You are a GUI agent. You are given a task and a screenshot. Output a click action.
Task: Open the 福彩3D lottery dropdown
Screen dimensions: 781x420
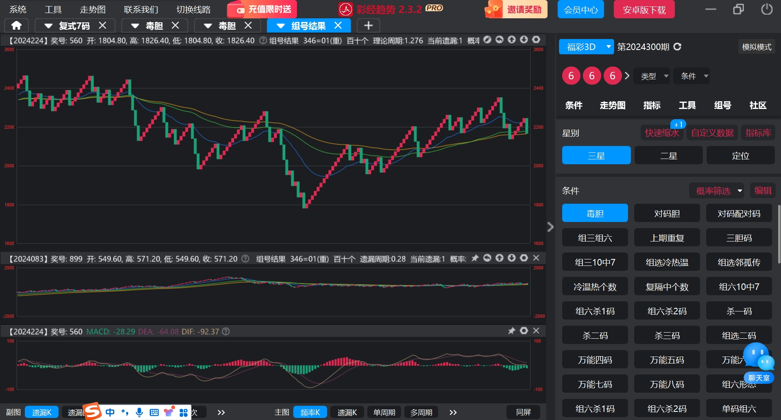[586, 47]
